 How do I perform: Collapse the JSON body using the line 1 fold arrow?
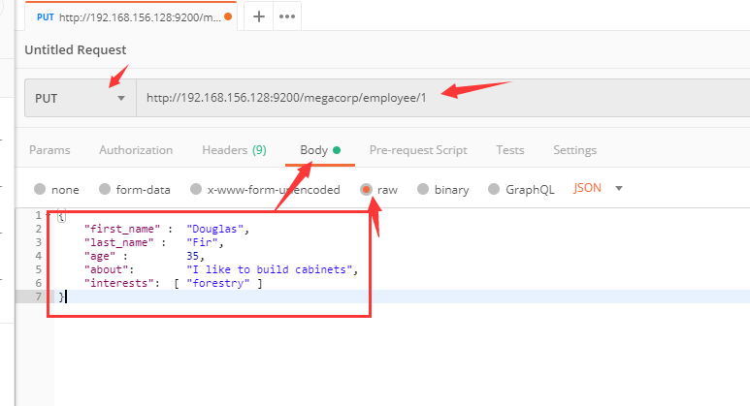49,214
